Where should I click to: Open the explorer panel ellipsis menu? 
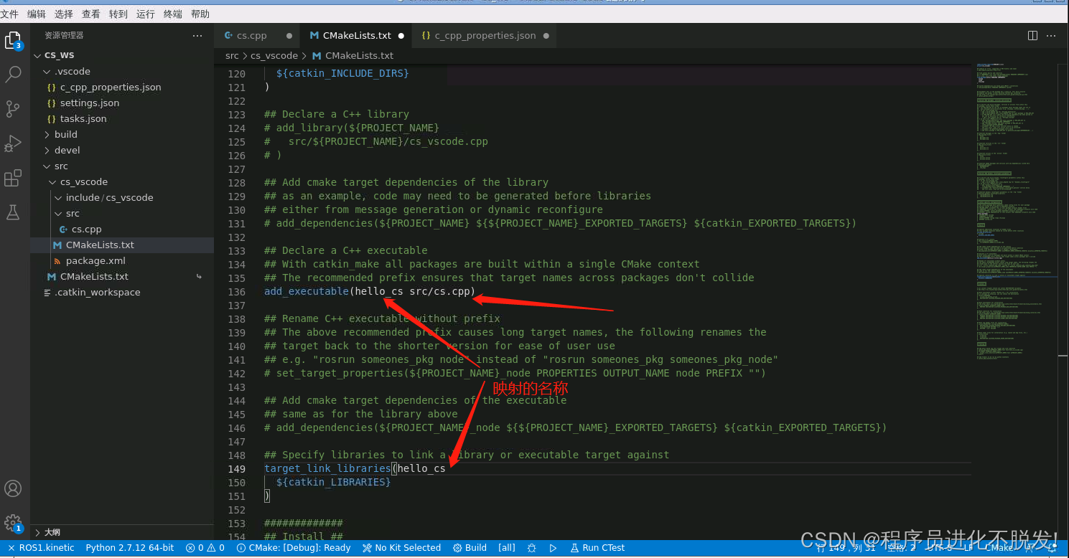[197, 35]
